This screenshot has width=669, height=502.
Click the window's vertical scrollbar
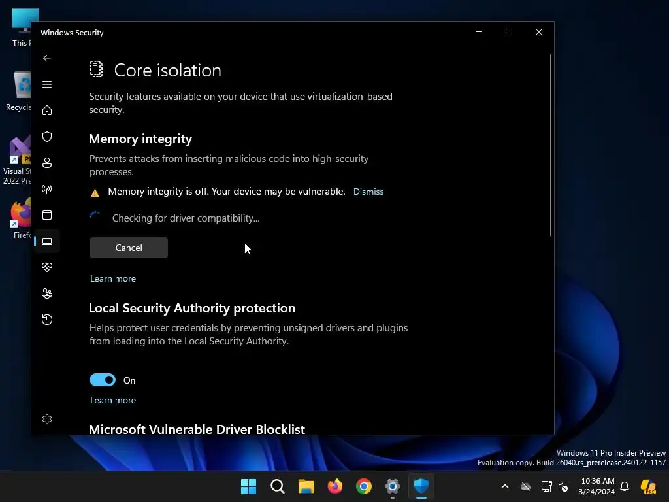pos(550,145)
